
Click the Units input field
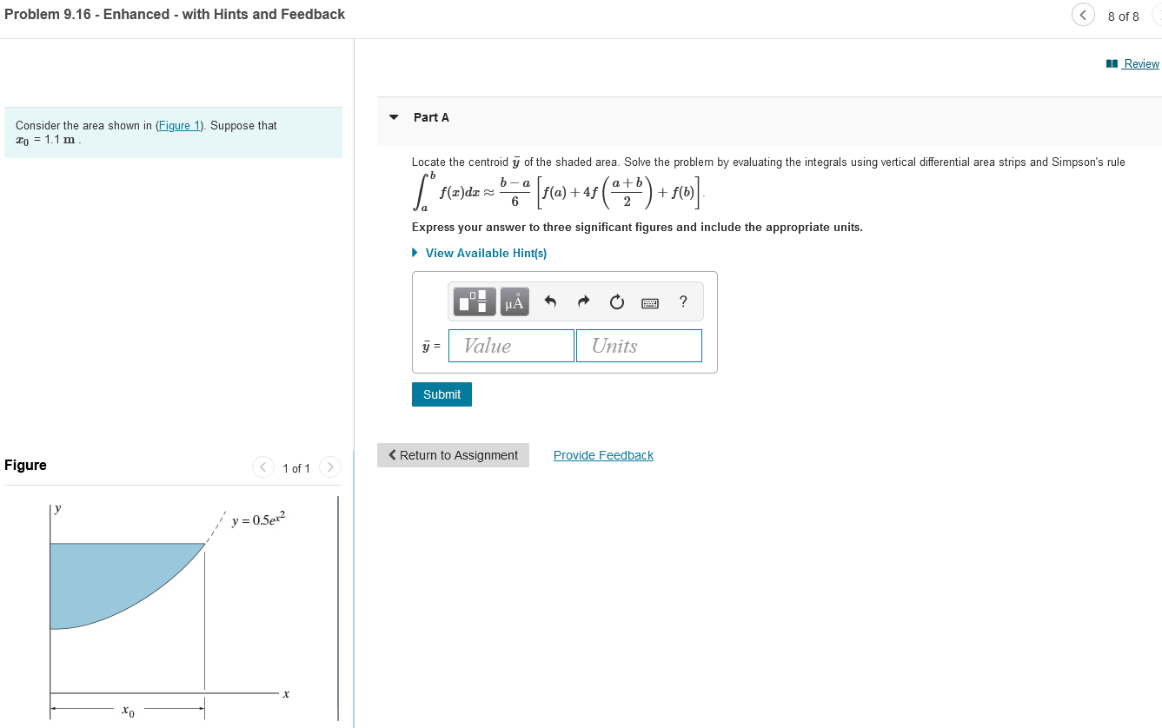pyautogui.click(x=639, y=345)
